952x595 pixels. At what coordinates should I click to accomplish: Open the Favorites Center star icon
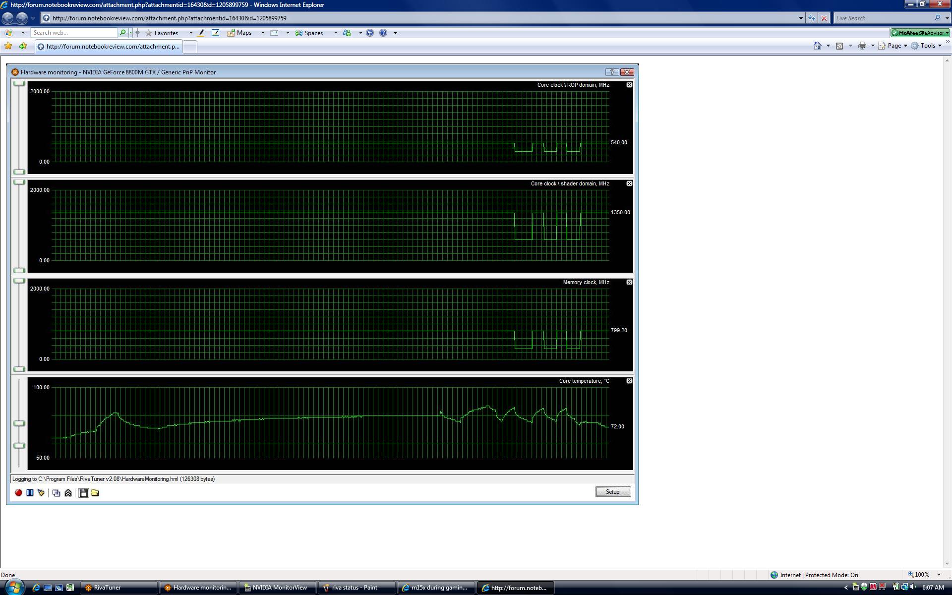point(8,46)
